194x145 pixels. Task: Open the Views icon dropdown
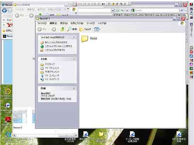tap(97, 29)
